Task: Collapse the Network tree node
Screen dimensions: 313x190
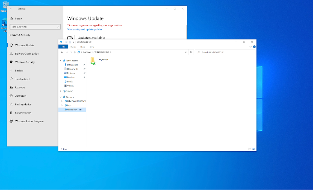Action: (x=62, y=97)
